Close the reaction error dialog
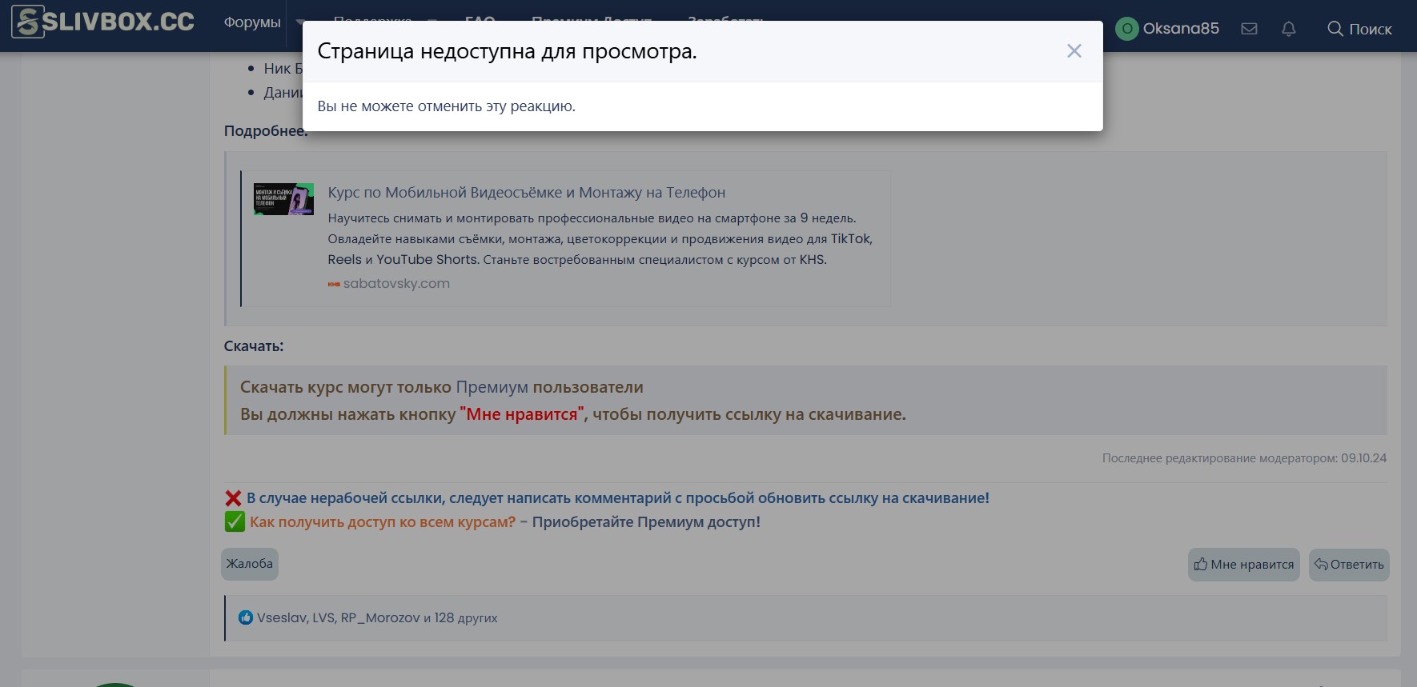The width and height of the screenshot is (1417, 687). 1074,51
